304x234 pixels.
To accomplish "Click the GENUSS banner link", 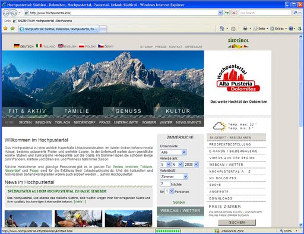I will pos(128,111).
